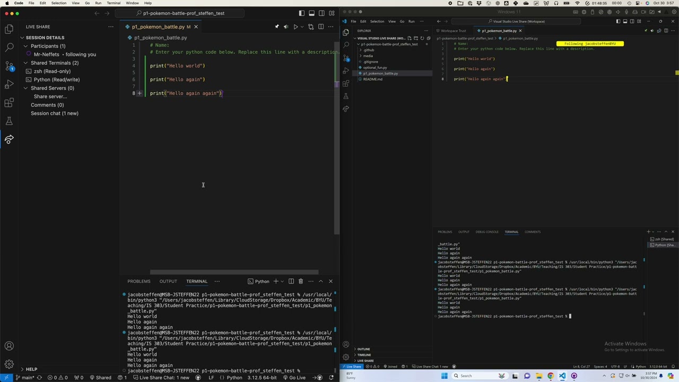Open more actions ellipsis in left editor toolbar
Screen dimensions: 679x382
coord(332,27)
